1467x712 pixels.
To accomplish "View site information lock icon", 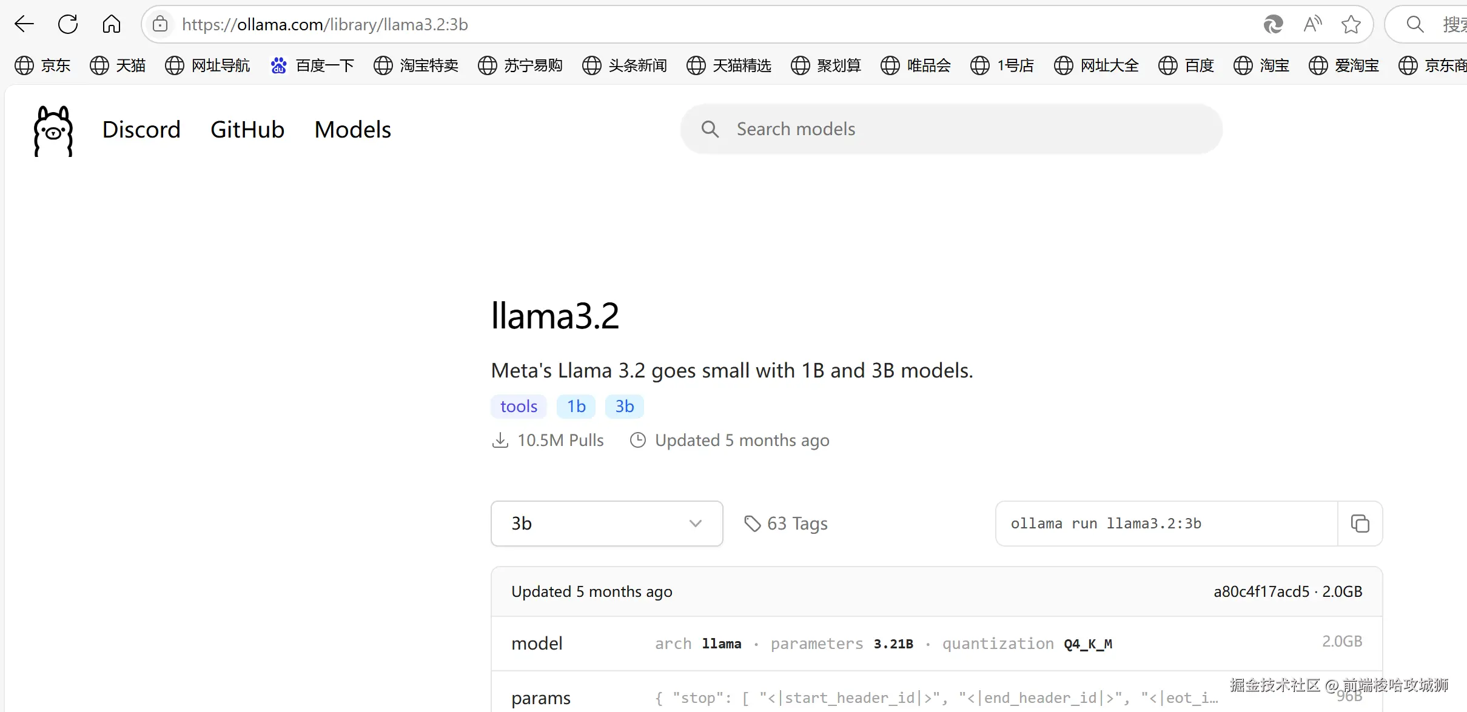I will (160, 24).
